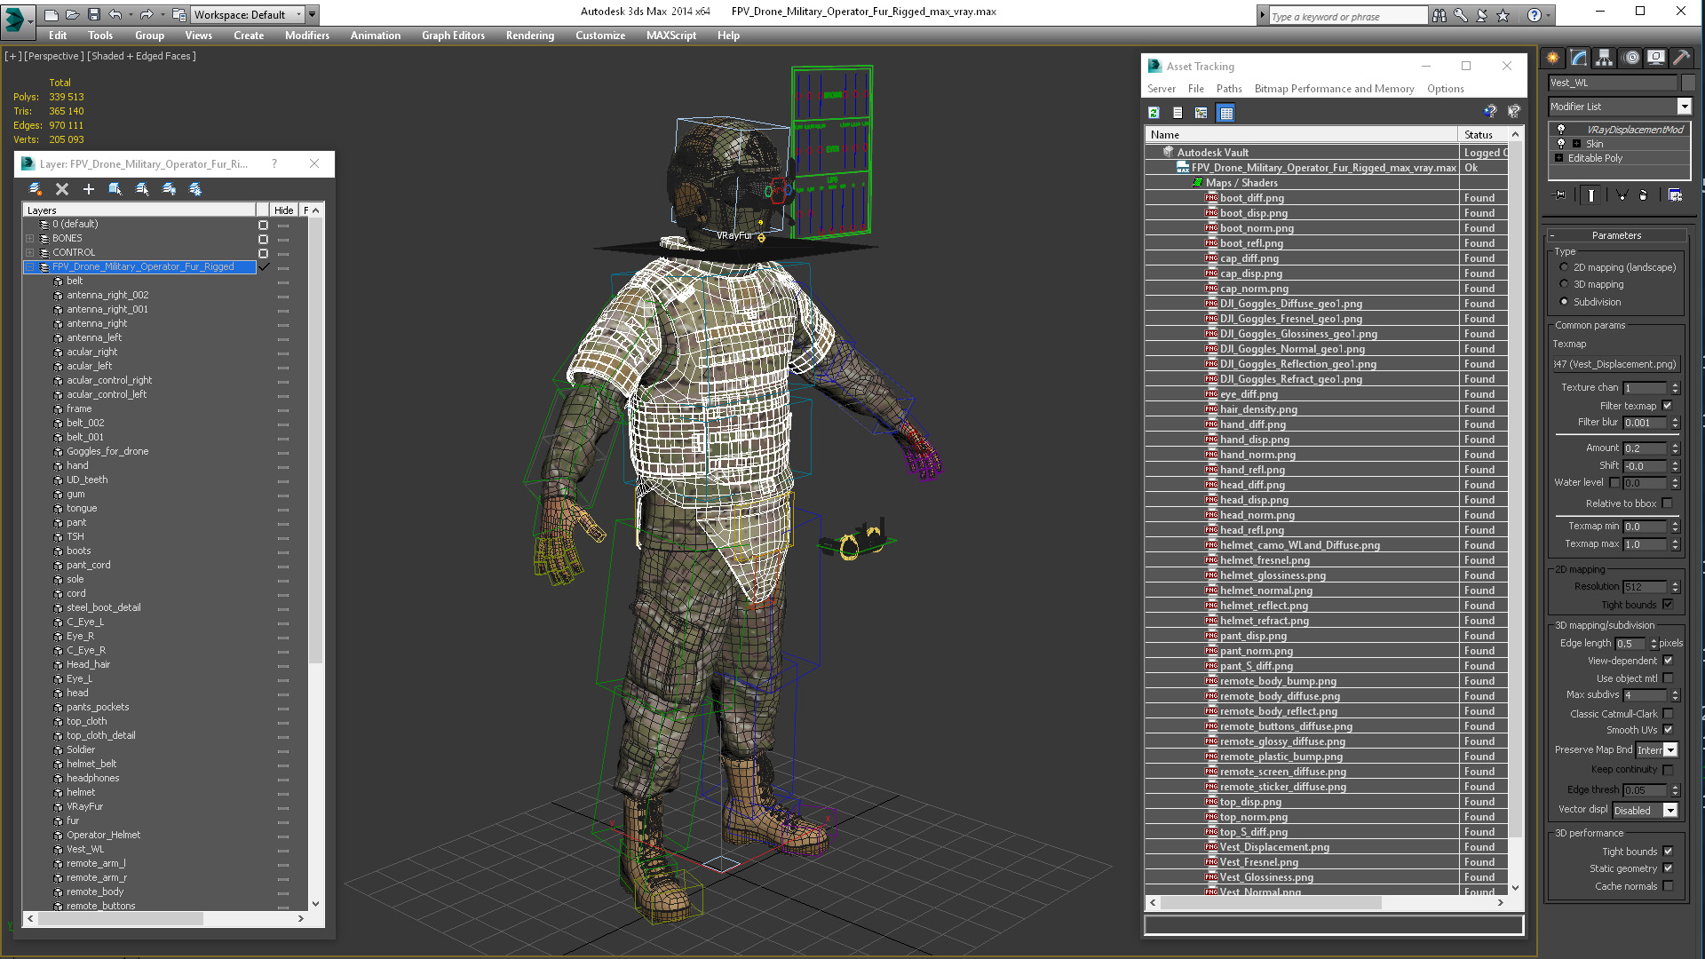The width and height of the screenshot is (1705, 959).
Task: Click Select Highlighted Objects and Layers icon
Action: point(115,189)
